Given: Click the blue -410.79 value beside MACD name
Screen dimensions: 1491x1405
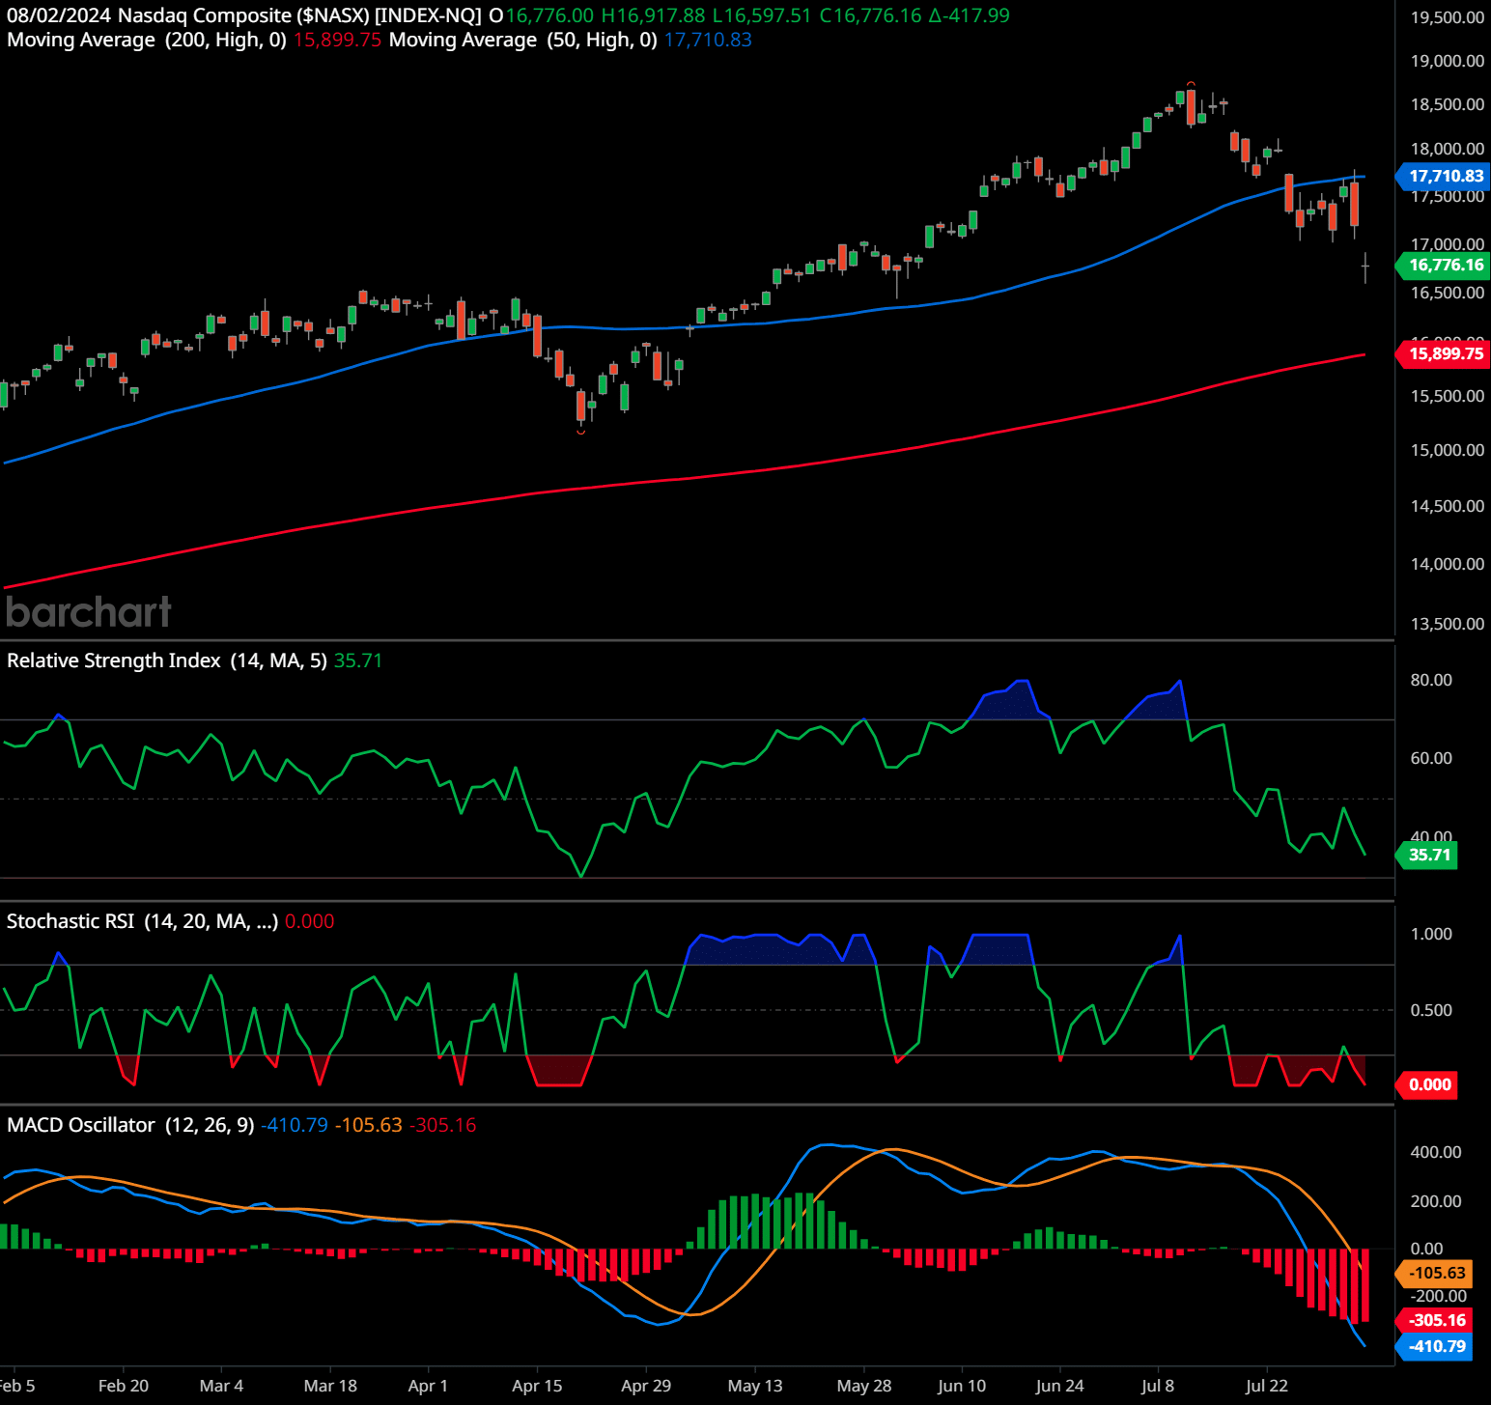Looking at the screenshot, I should tap(295, 1125).
